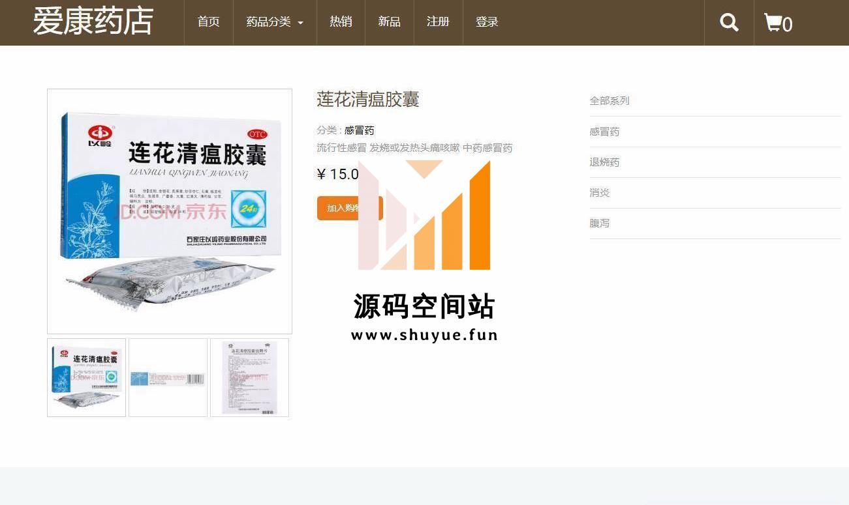The height and width of the screenshot is (505, 849).
Task: Select the third thumbnail showing the instruction sheet
Action: tap(249, 377)
